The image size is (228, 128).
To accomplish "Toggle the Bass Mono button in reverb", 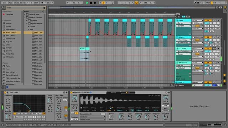I will [166, 111].
